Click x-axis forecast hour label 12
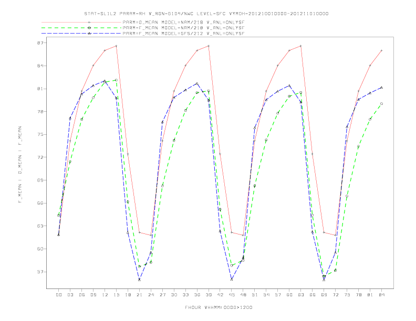416x321 pixels. (x=105, y=295)
